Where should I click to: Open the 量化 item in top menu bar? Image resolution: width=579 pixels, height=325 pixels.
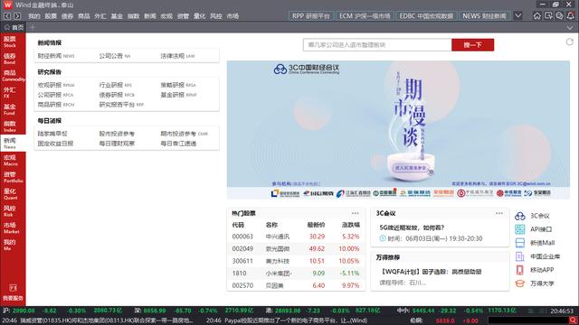pyautogui.click(x=199, y=16)
